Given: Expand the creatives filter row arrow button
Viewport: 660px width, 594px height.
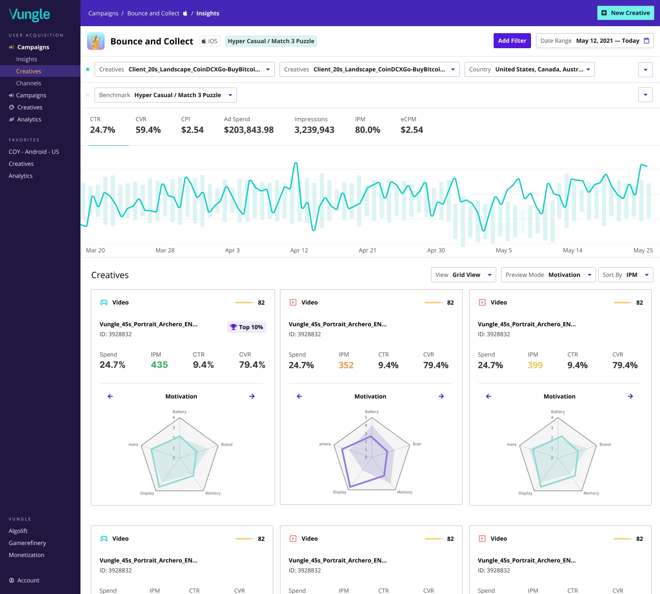Looking at the screenshot, I should tap(645, 70).
